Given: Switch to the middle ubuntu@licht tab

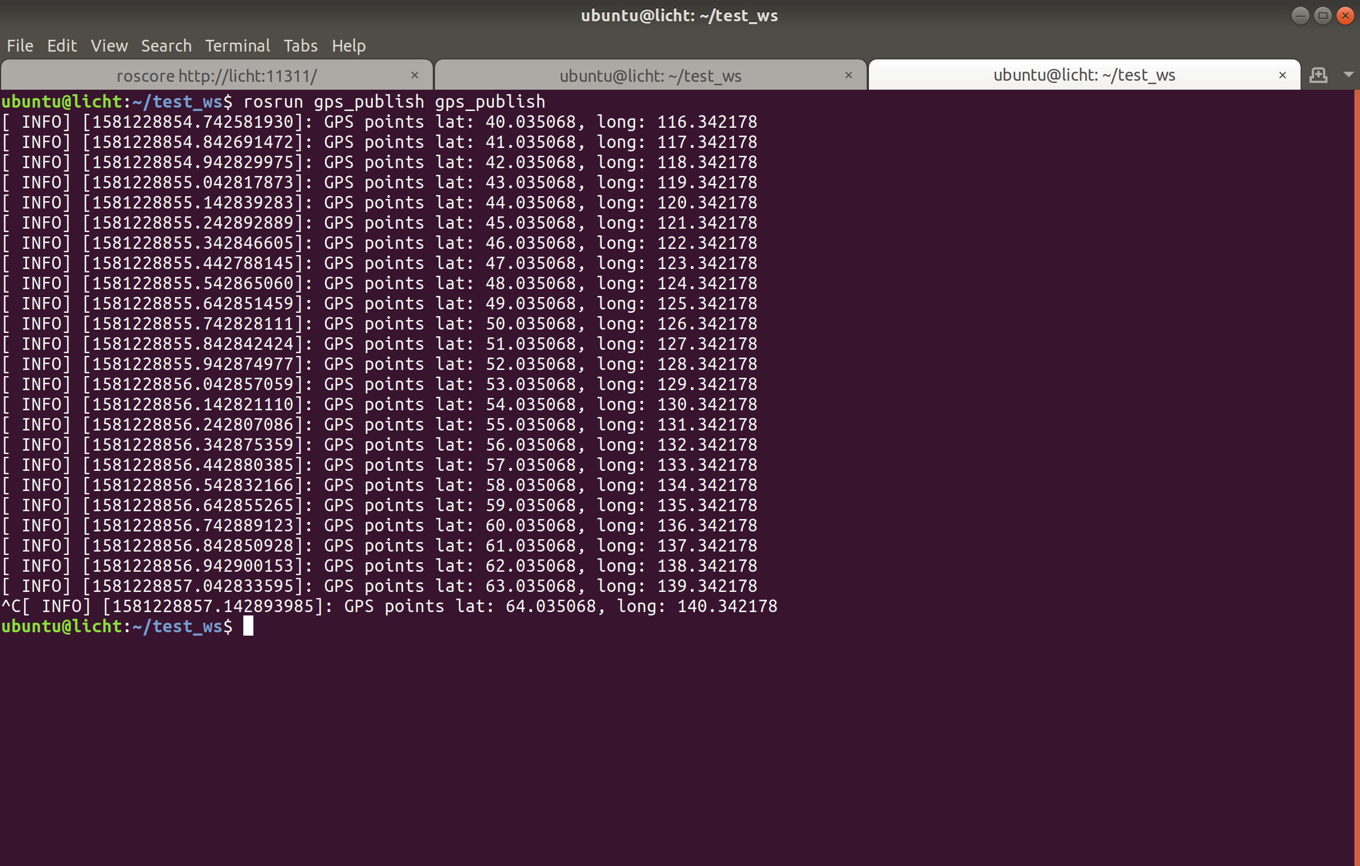Looking at the screenshot, I should point(650,76).
